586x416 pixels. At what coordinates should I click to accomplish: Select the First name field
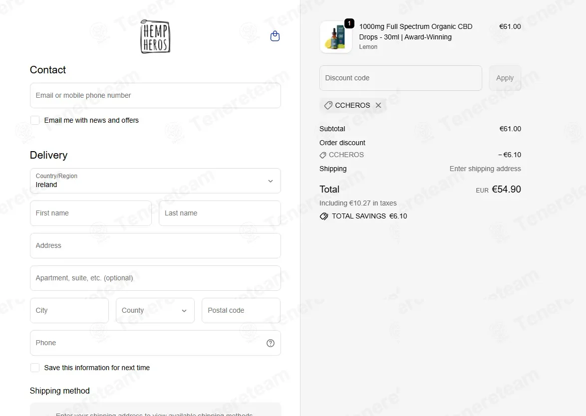coord(91,213)
